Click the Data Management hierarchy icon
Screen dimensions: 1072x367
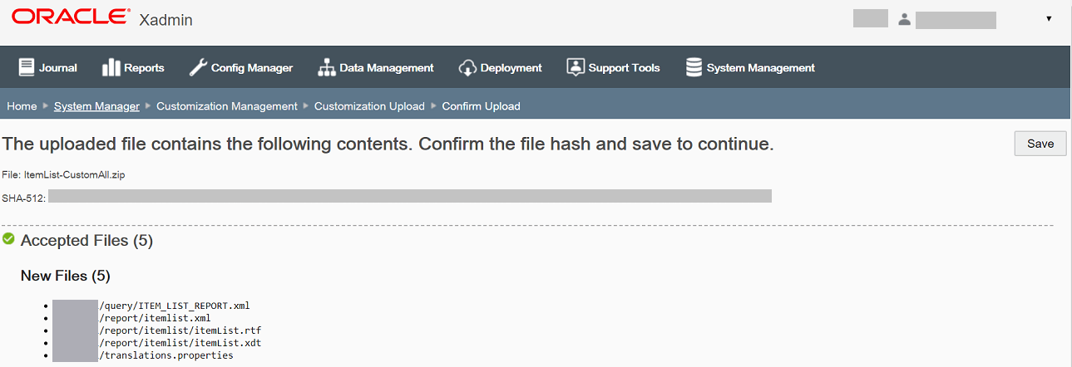(326, 68)
